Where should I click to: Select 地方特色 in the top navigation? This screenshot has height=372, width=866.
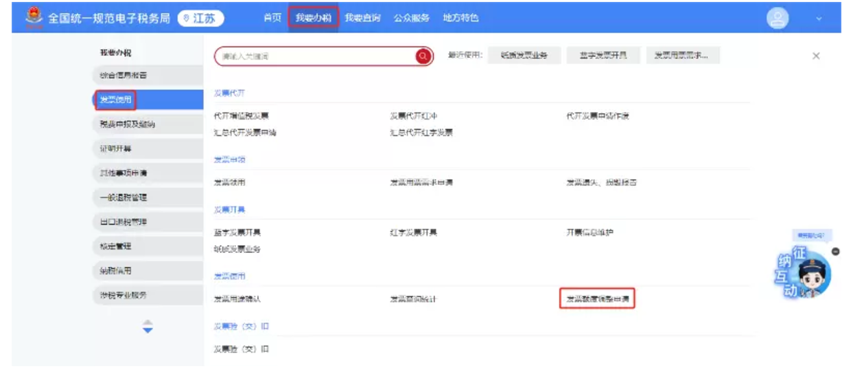(x=460, y=18)
